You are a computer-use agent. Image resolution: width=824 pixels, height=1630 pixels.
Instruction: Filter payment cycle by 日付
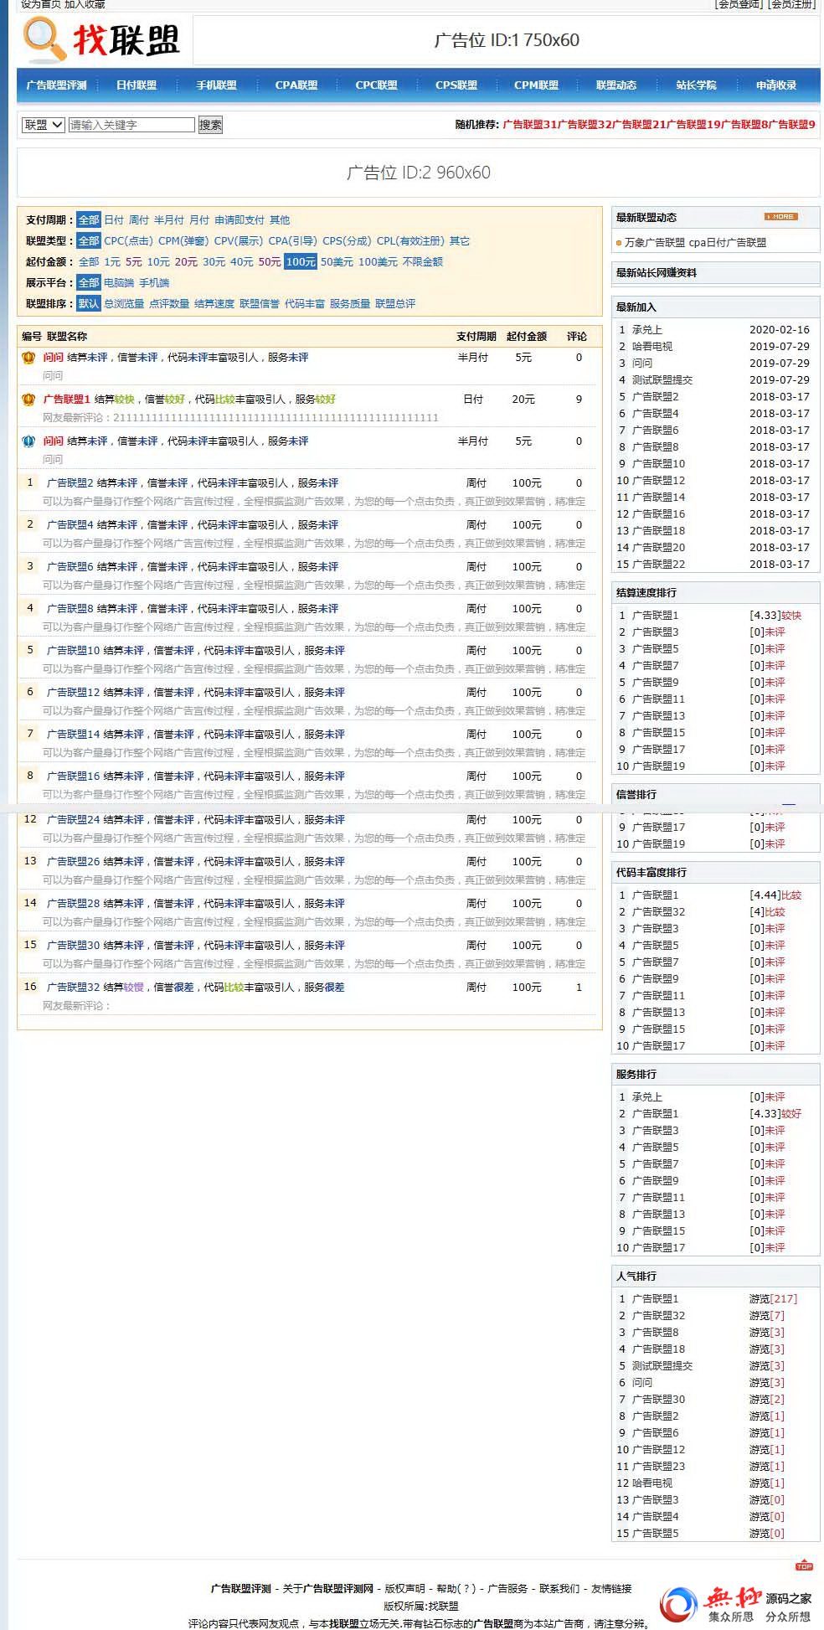click(x=114, y=220)
